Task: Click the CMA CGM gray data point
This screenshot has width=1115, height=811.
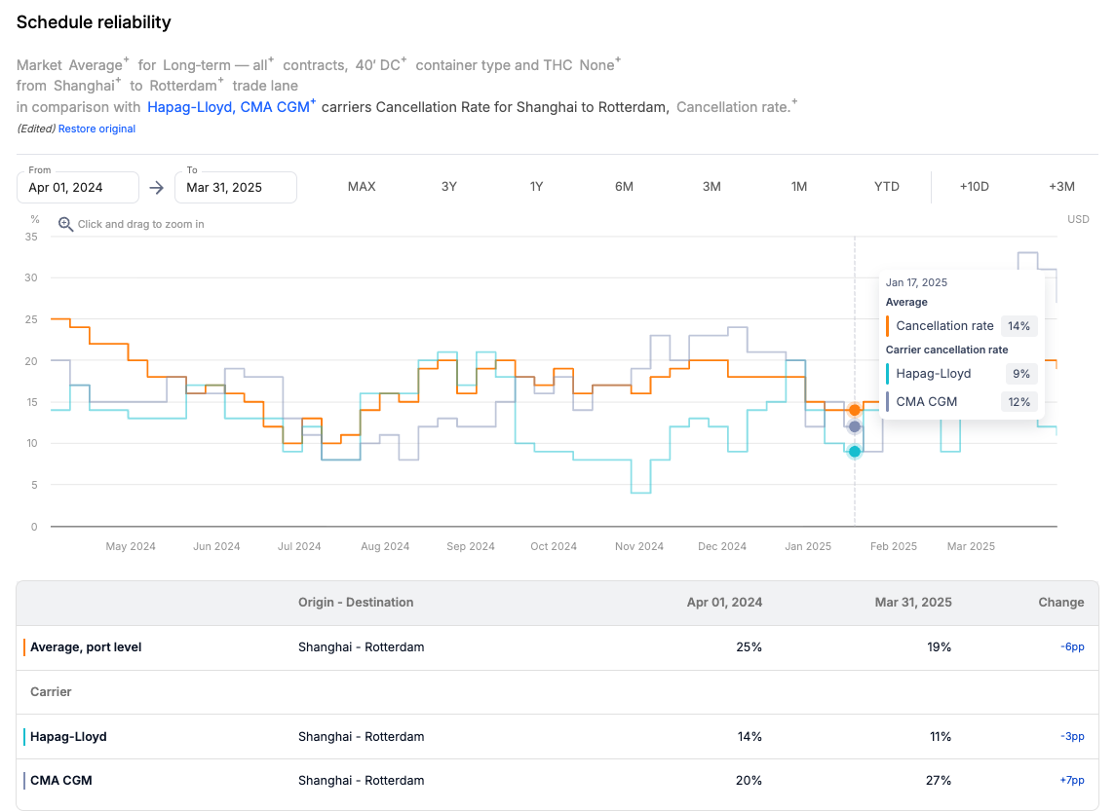Action: (855, 426)
